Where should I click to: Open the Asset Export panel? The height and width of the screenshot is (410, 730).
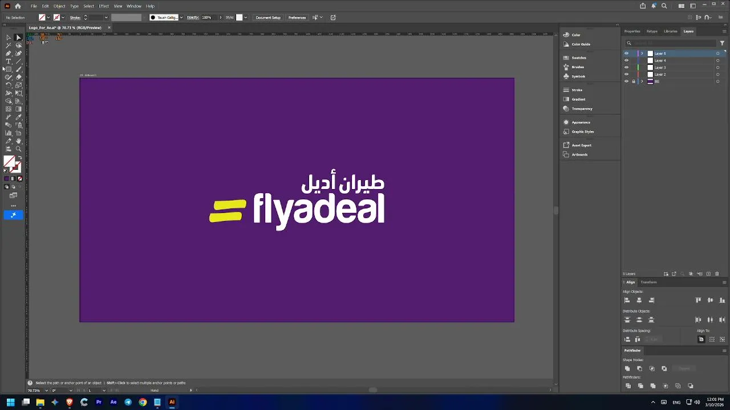[x=582, y=145]
